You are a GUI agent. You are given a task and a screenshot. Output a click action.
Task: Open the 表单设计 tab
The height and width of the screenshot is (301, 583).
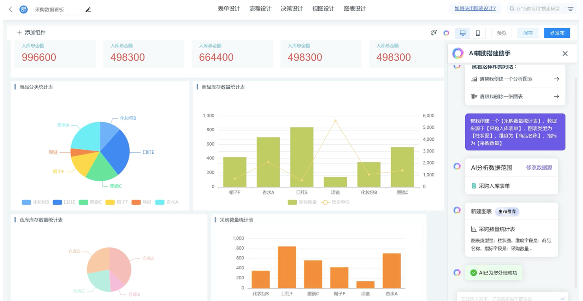[x=229, y=9]
